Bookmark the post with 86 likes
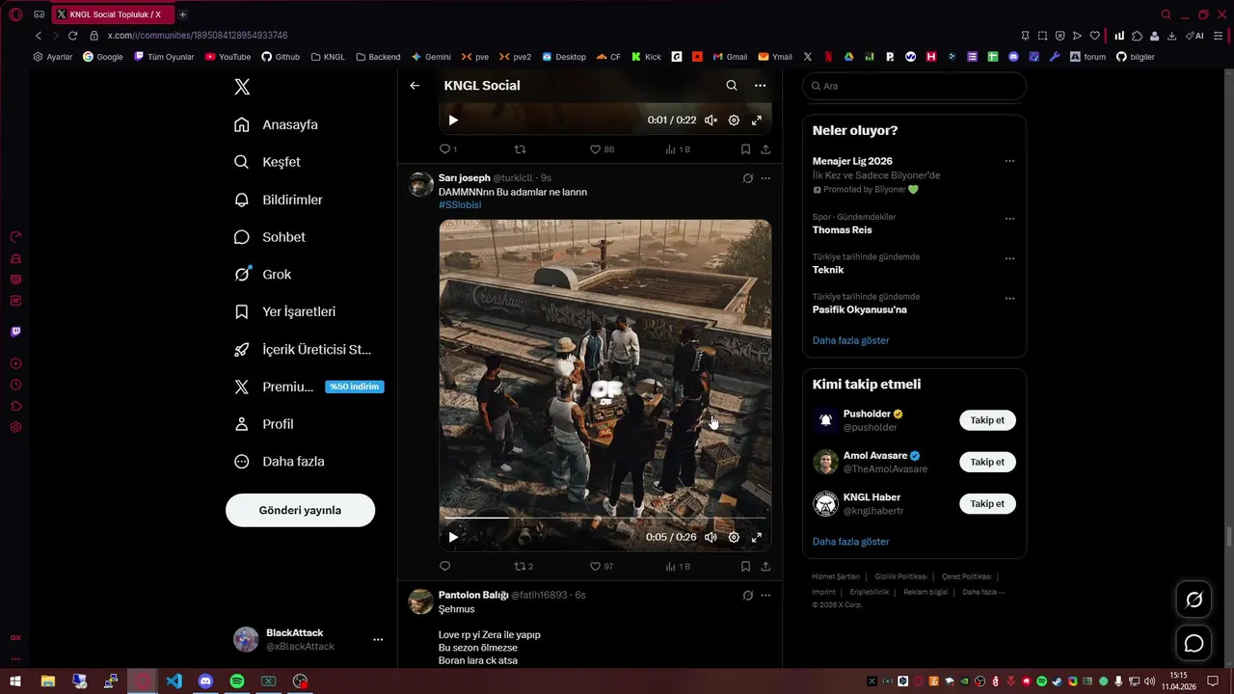 point(745,149)
